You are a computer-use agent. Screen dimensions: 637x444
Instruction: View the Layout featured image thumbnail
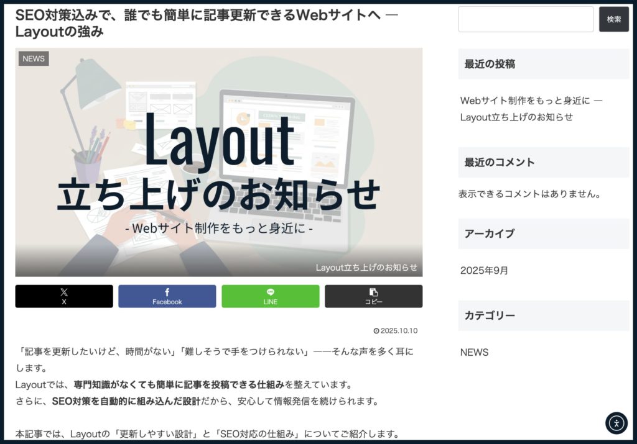(x=218, y=163)
